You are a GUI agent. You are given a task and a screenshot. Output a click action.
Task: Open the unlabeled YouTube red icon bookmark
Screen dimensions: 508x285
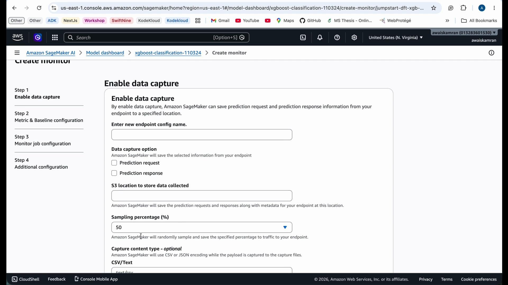click(268, 21)
